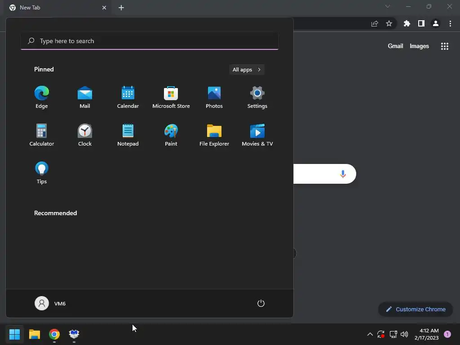The width and height of the screenshot is (460, 345).
Task: Click the power button in Start menu
Action: 261,303
